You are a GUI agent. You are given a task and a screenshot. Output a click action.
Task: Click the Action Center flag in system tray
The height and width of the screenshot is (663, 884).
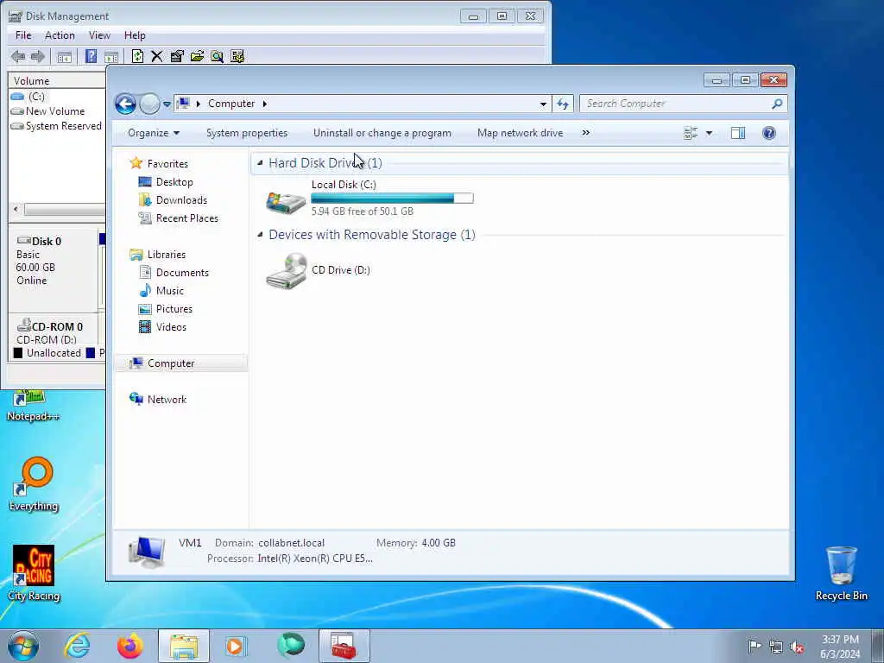point(755,647)
